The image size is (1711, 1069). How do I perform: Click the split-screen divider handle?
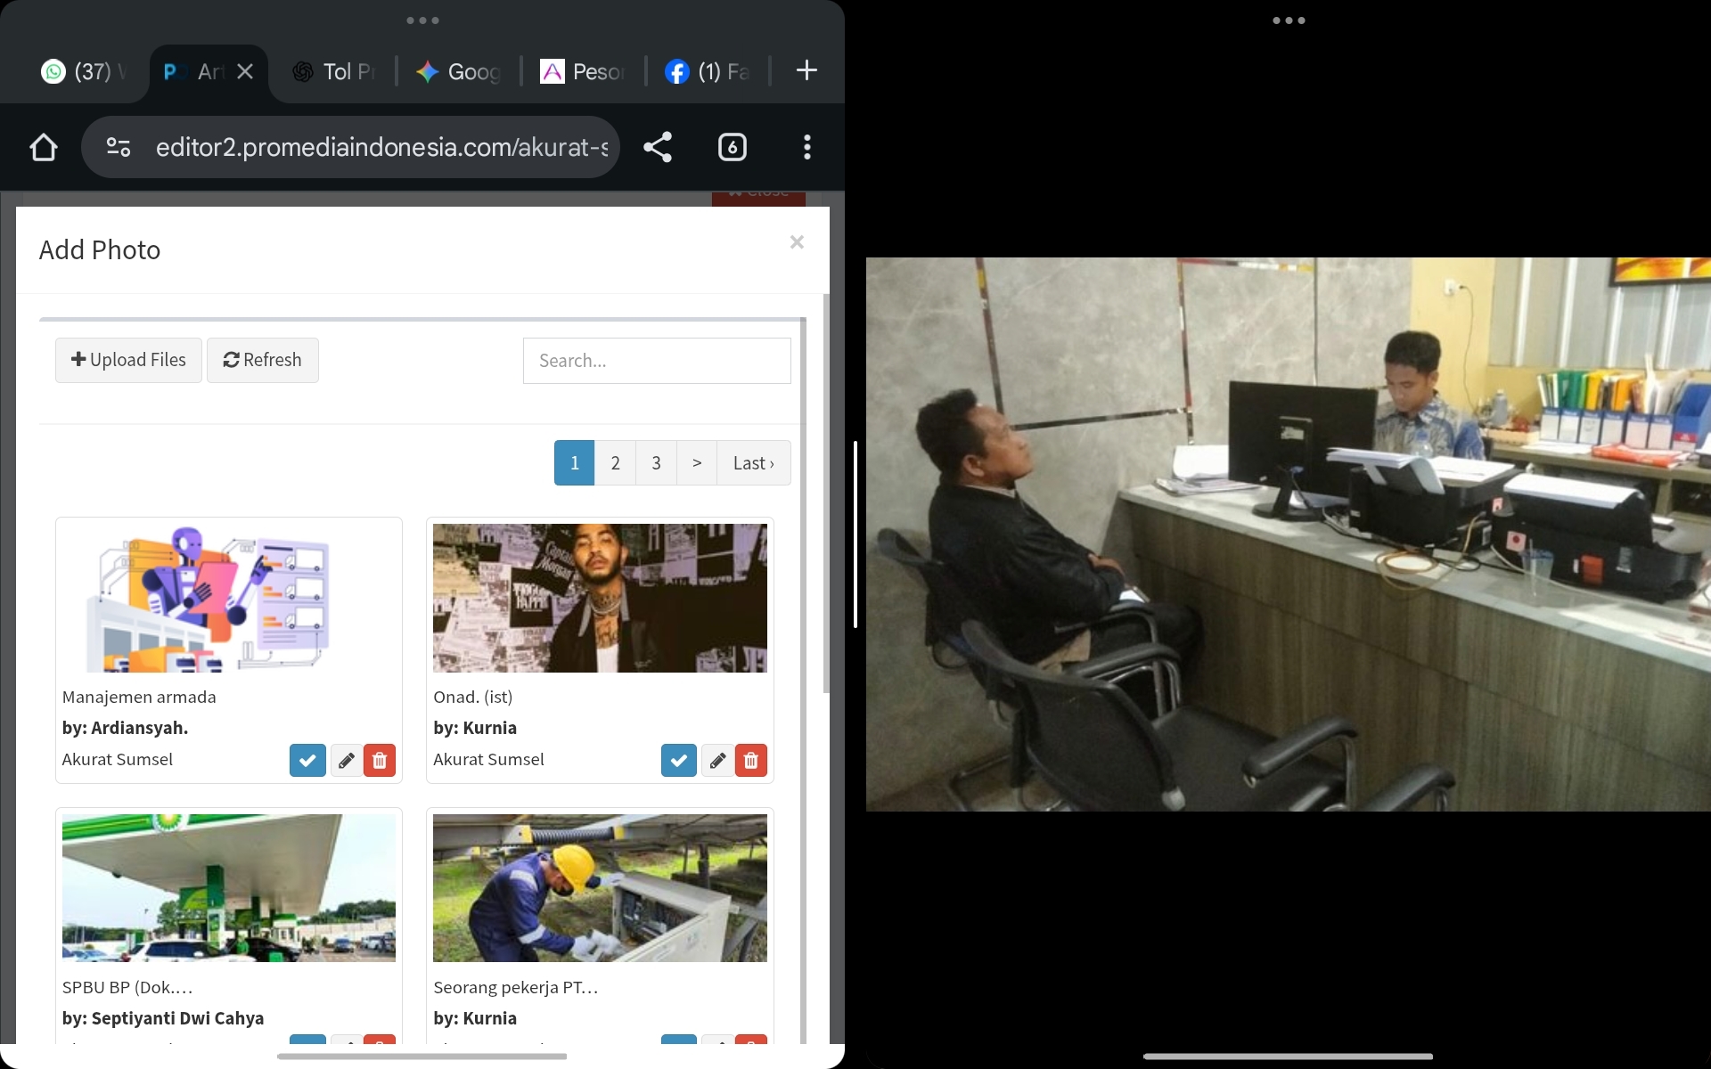(x=855, y=534)
